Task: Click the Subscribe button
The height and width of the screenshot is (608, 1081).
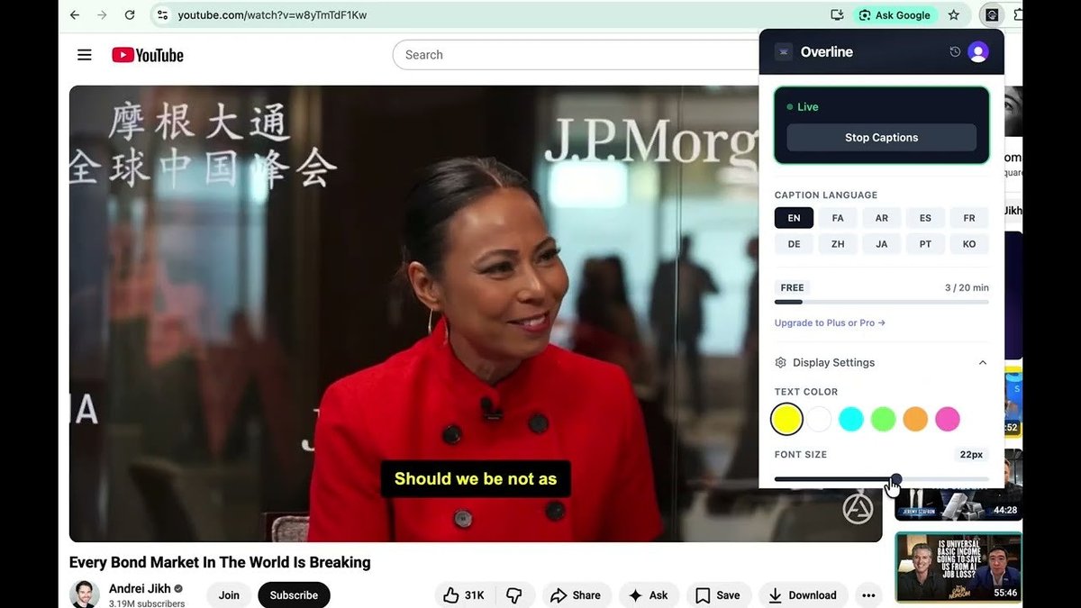Action: tap(294, 595)
